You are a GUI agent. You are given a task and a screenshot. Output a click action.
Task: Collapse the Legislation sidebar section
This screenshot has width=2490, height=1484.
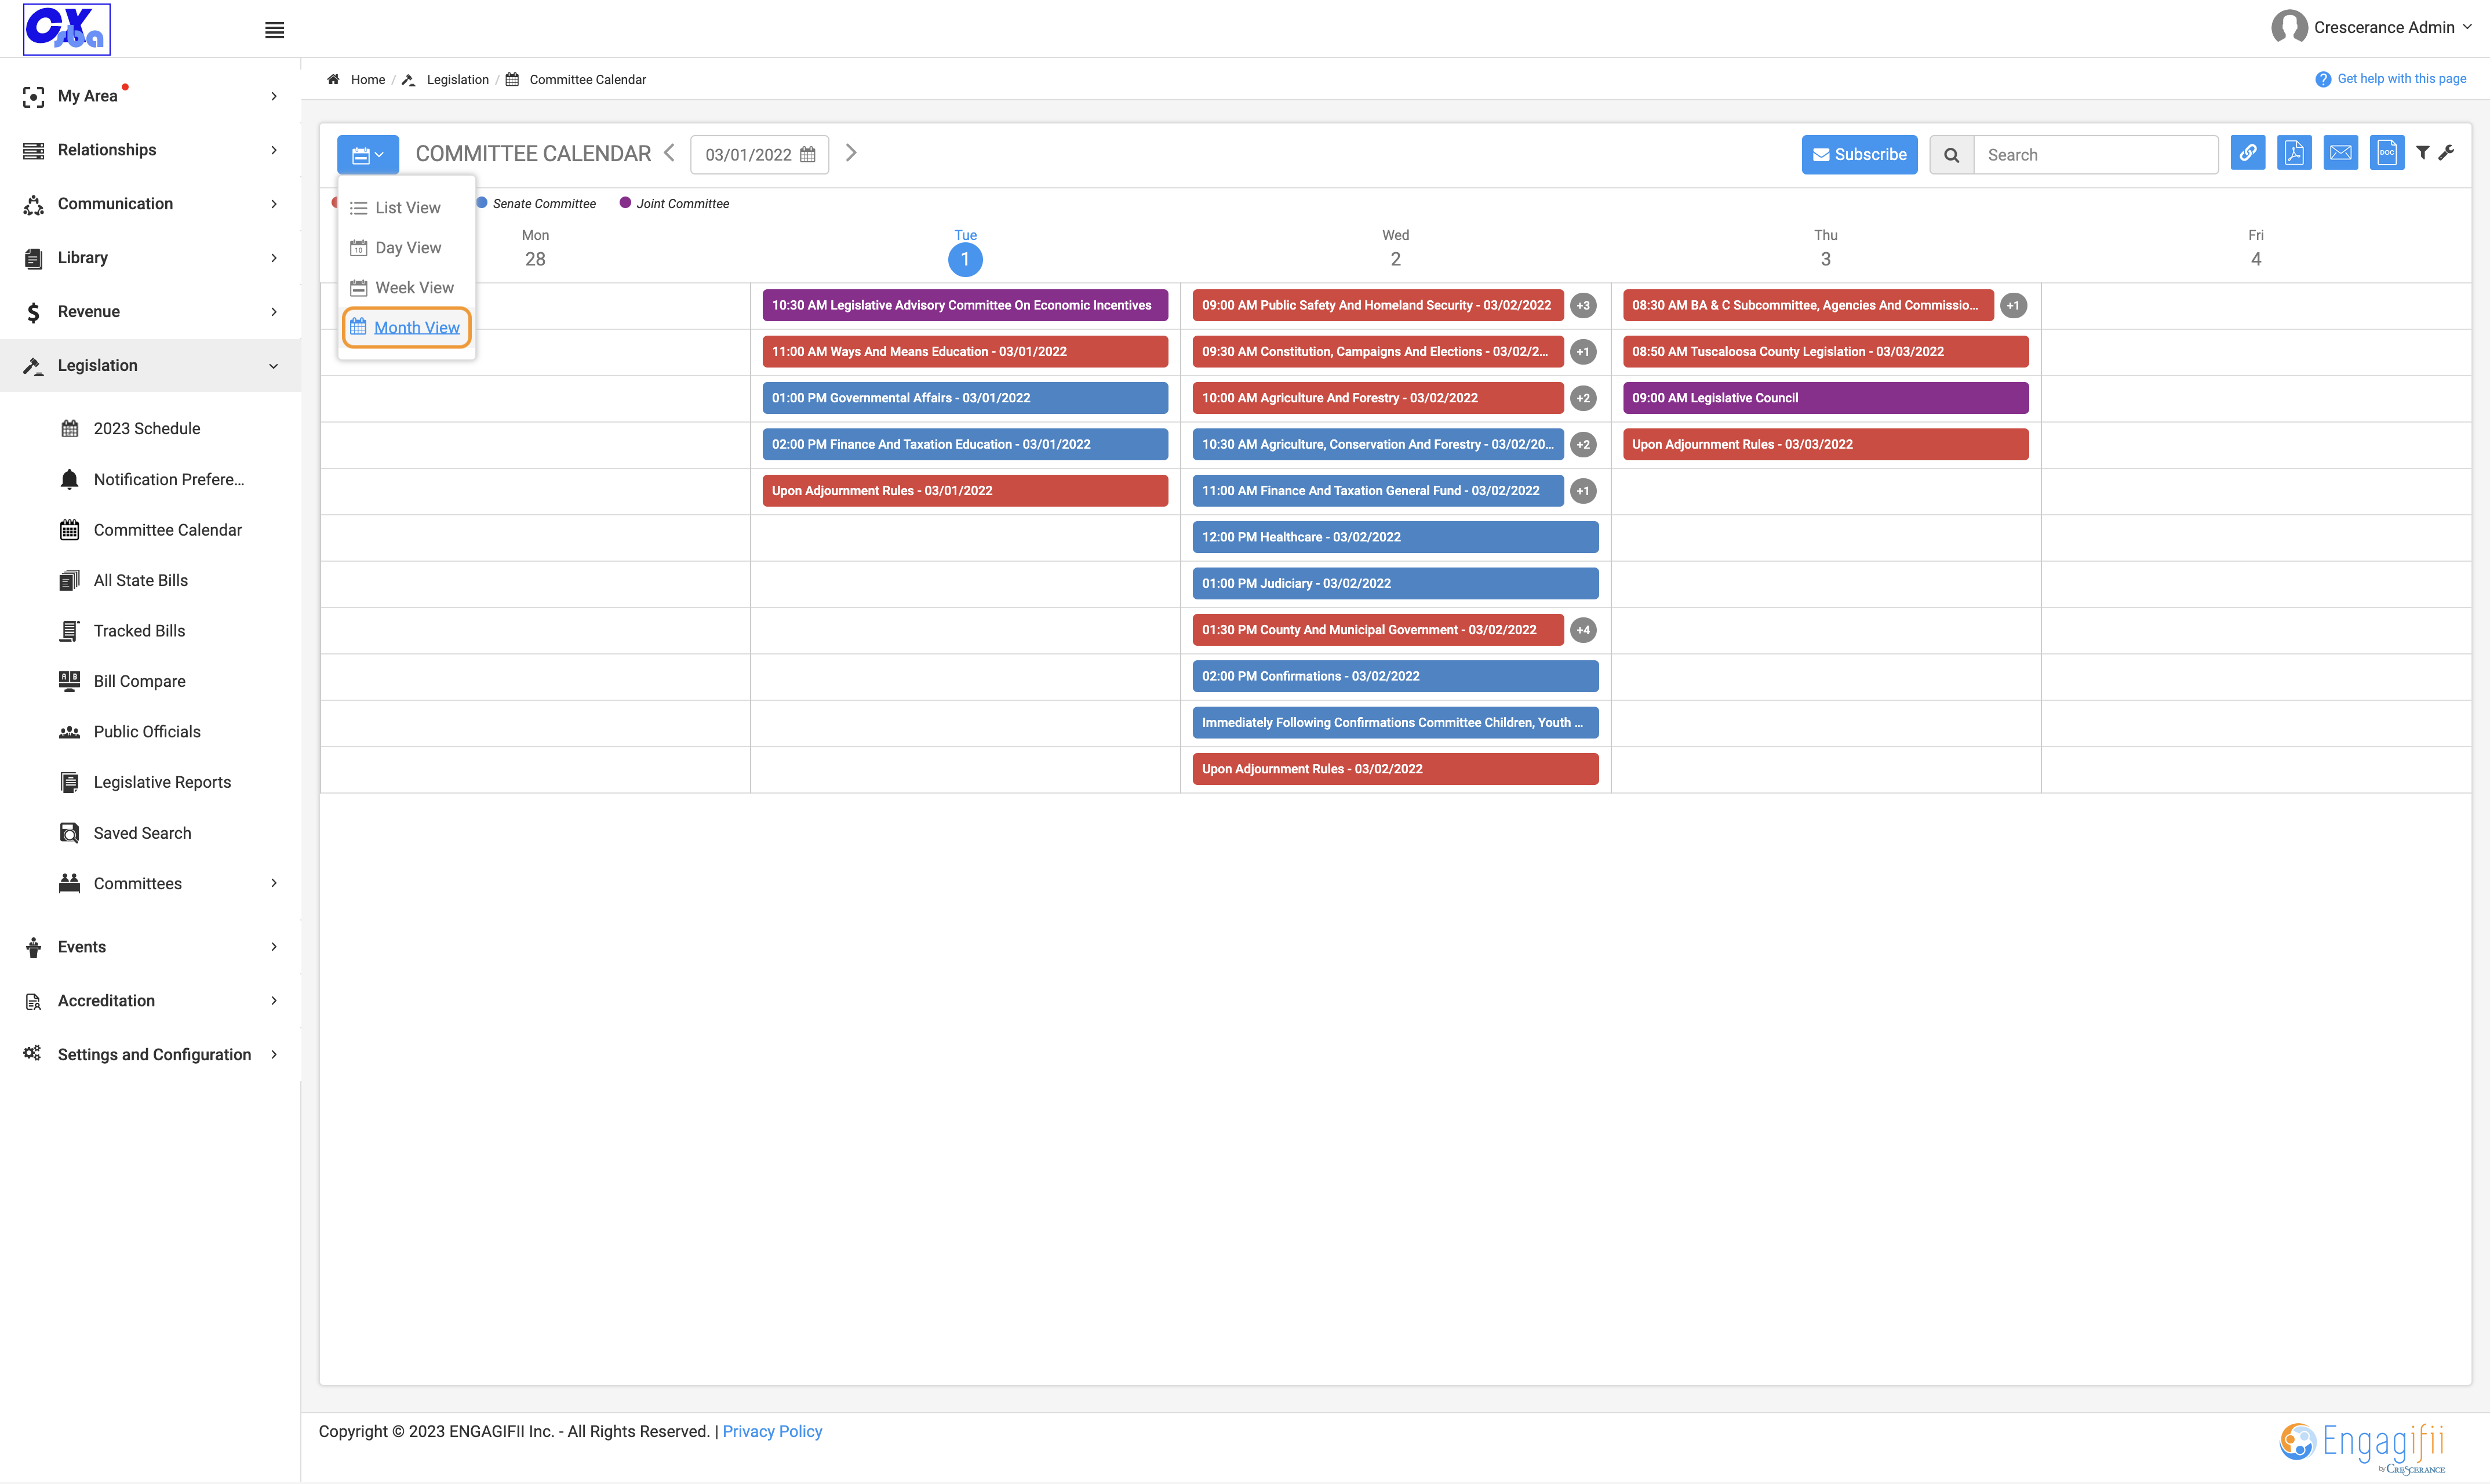[x=150, y=366]
